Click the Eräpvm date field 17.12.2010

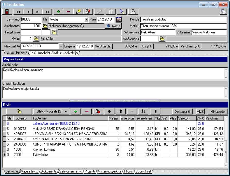(x=85, y=46)
